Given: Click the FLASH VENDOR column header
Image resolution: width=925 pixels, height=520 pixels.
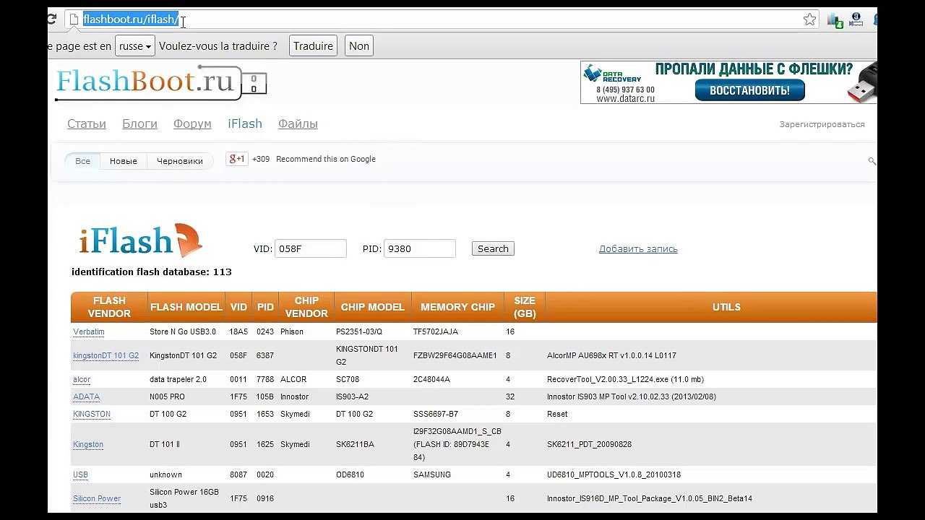Looking at the screenshot, I should 109,307.
